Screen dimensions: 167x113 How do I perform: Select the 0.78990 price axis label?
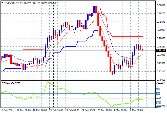coord(161,30)
